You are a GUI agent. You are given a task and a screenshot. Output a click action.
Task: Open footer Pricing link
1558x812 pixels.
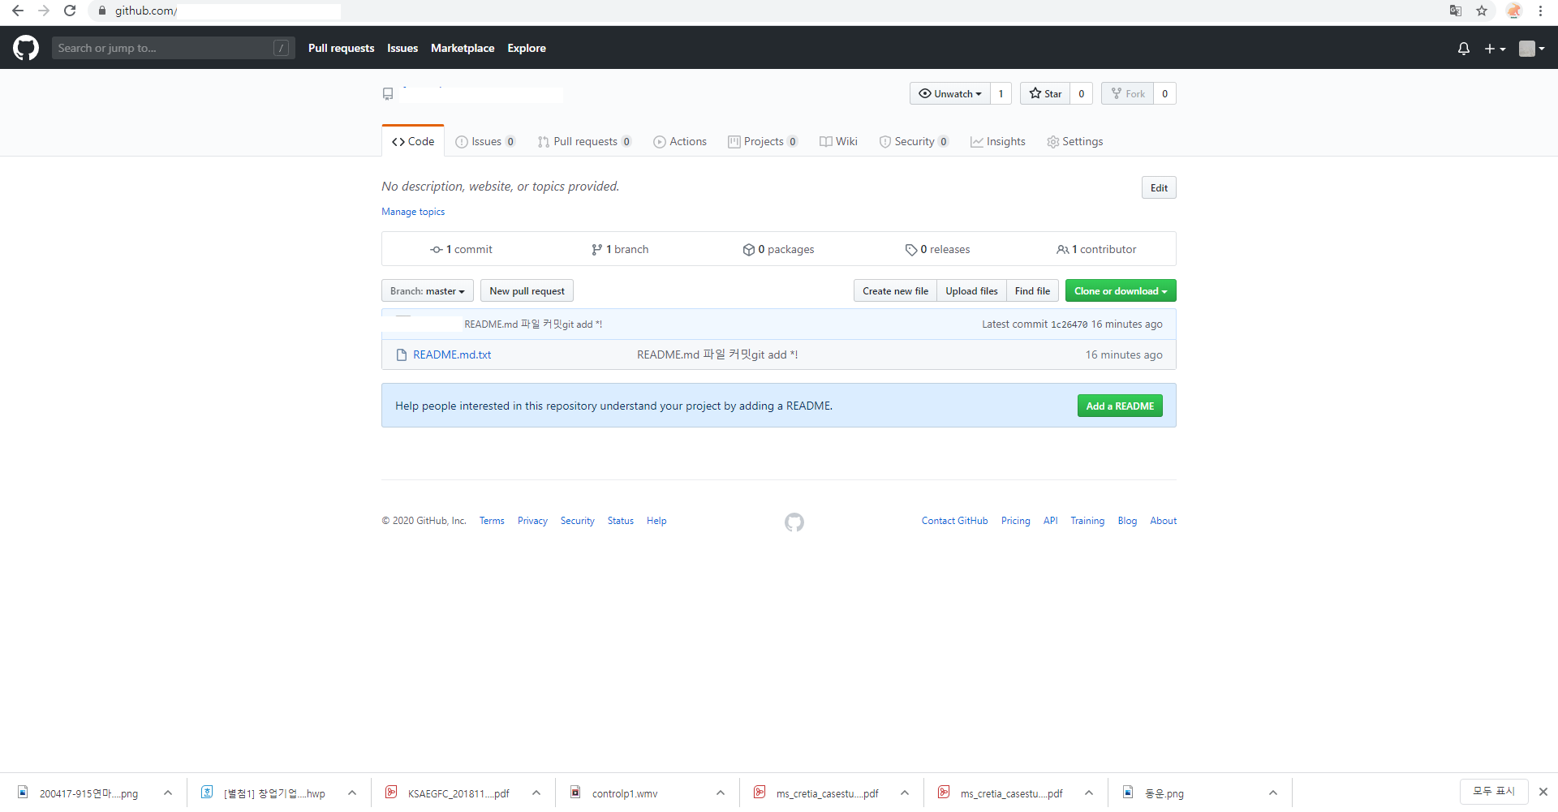pos(1015,521)
